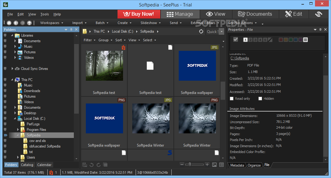Switch to Documents mode

(255, 14)
